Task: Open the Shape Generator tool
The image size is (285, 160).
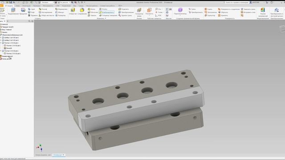Action: [139, 12]
